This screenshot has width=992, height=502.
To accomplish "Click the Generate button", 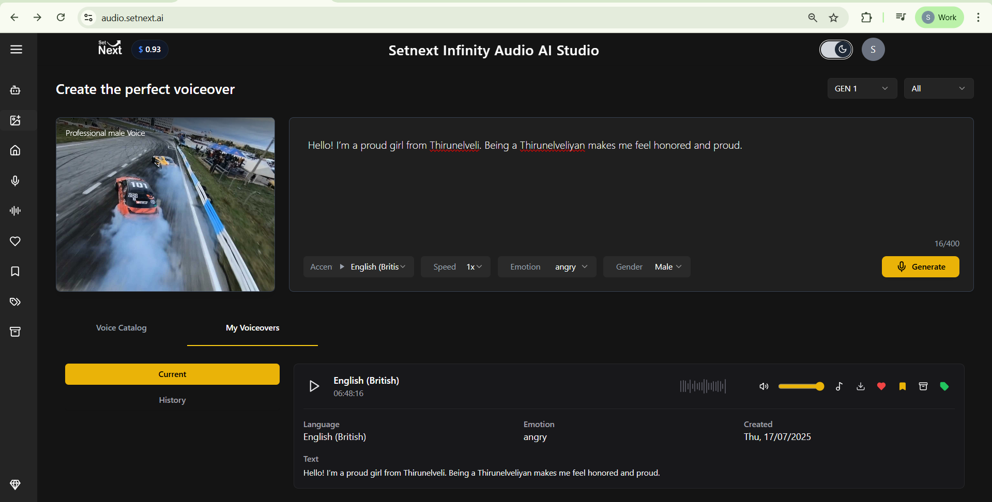I will pyautogui.click(x=920, y=267).
